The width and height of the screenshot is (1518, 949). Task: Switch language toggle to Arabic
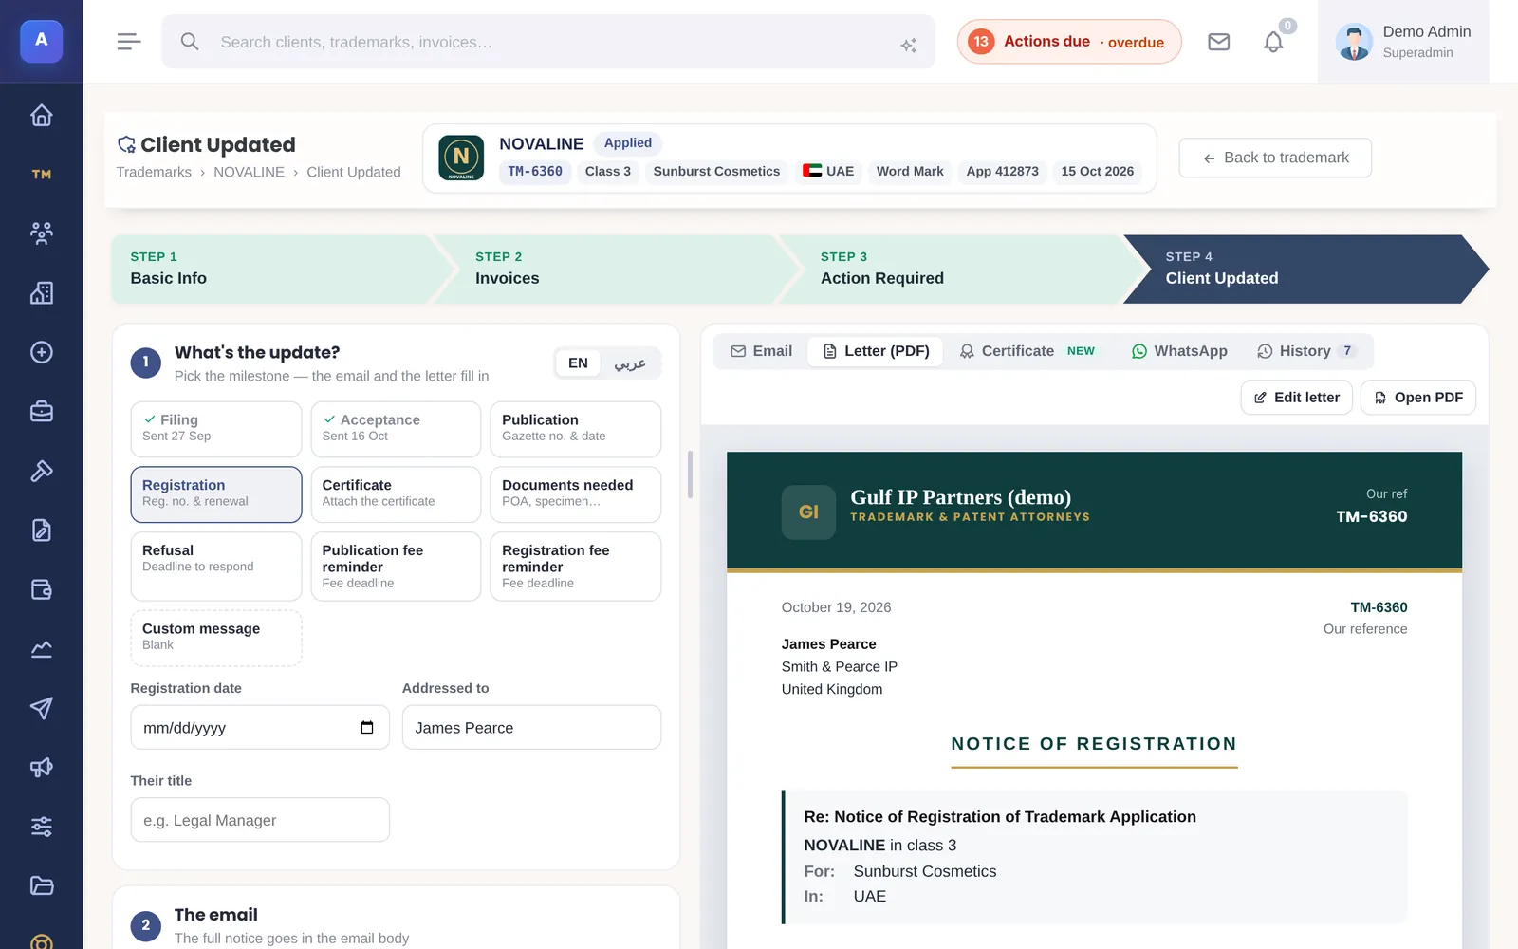click(630, 363)
